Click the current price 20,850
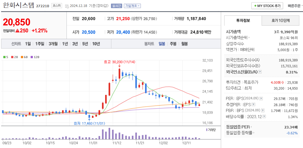This screenshot has width=303, height=148. (16, 22)
